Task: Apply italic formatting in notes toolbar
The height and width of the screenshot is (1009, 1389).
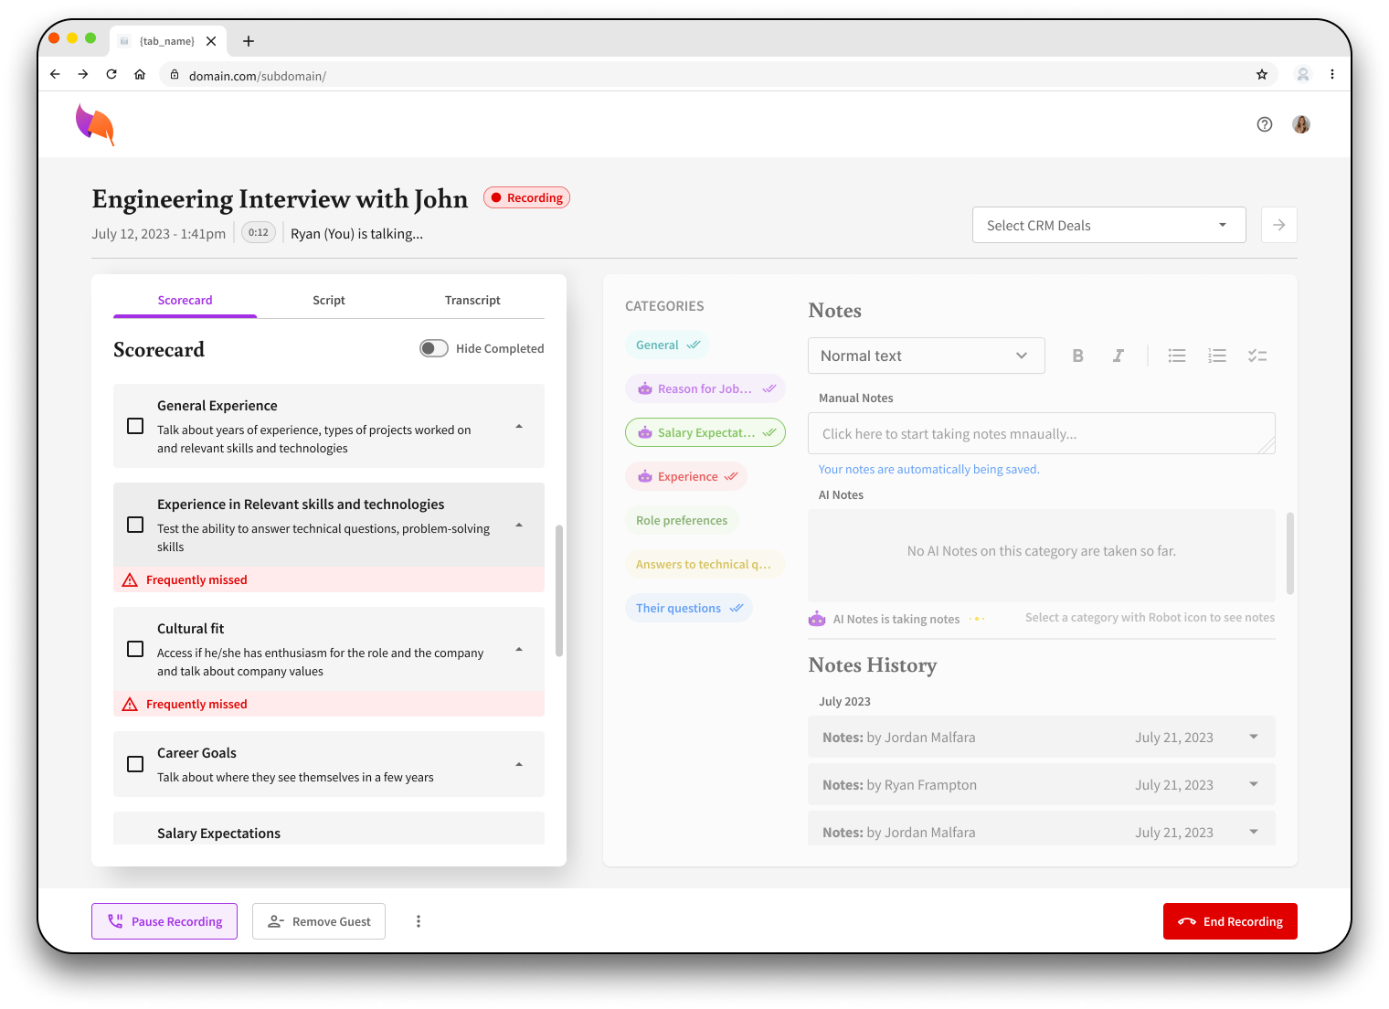Action: click(x=1118, y=356)
